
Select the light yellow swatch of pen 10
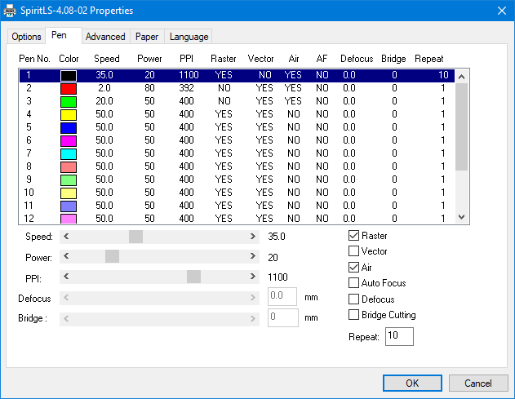pos(69,193)
